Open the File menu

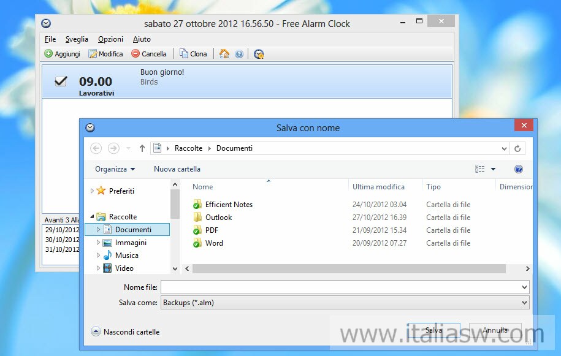(50, 39)
